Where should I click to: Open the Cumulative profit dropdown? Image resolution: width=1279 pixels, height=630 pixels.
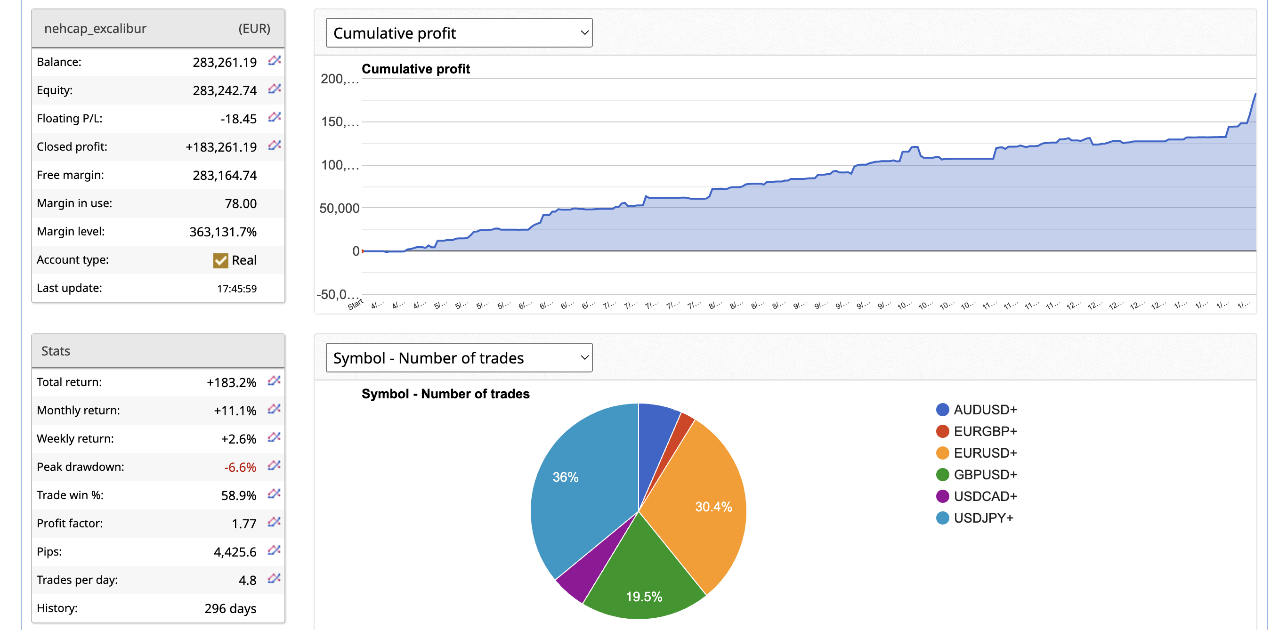tap(459, 33)
